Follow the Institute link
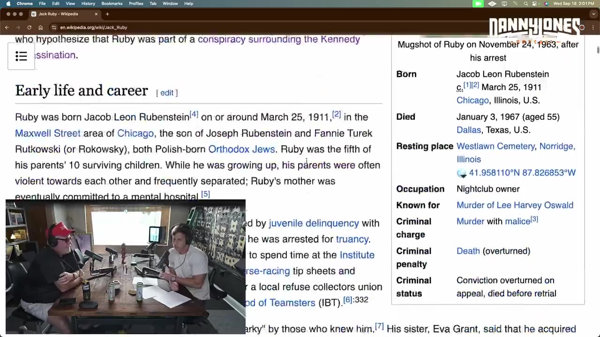 coord(357,255)
